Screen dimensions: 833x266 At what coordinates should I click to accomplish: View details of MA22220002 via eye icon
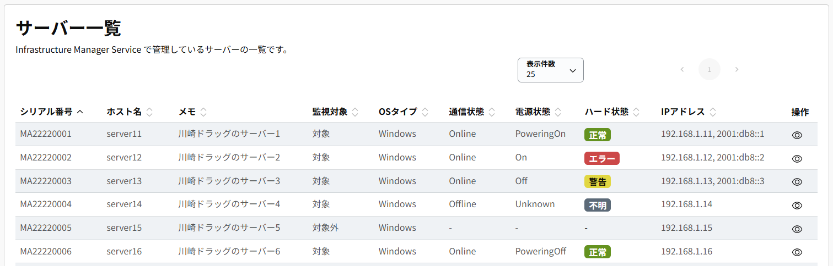point(797,159)
